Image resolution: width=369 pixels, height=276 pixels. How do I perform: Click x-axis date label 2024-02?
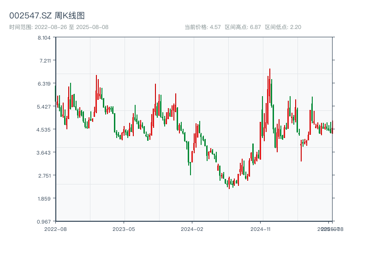click(x=192, y=229)
